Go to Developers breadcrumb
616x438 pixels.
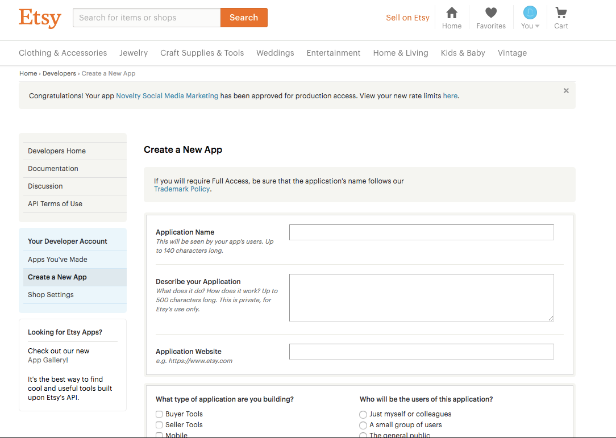pyautogui.click(x=59, y=73)
